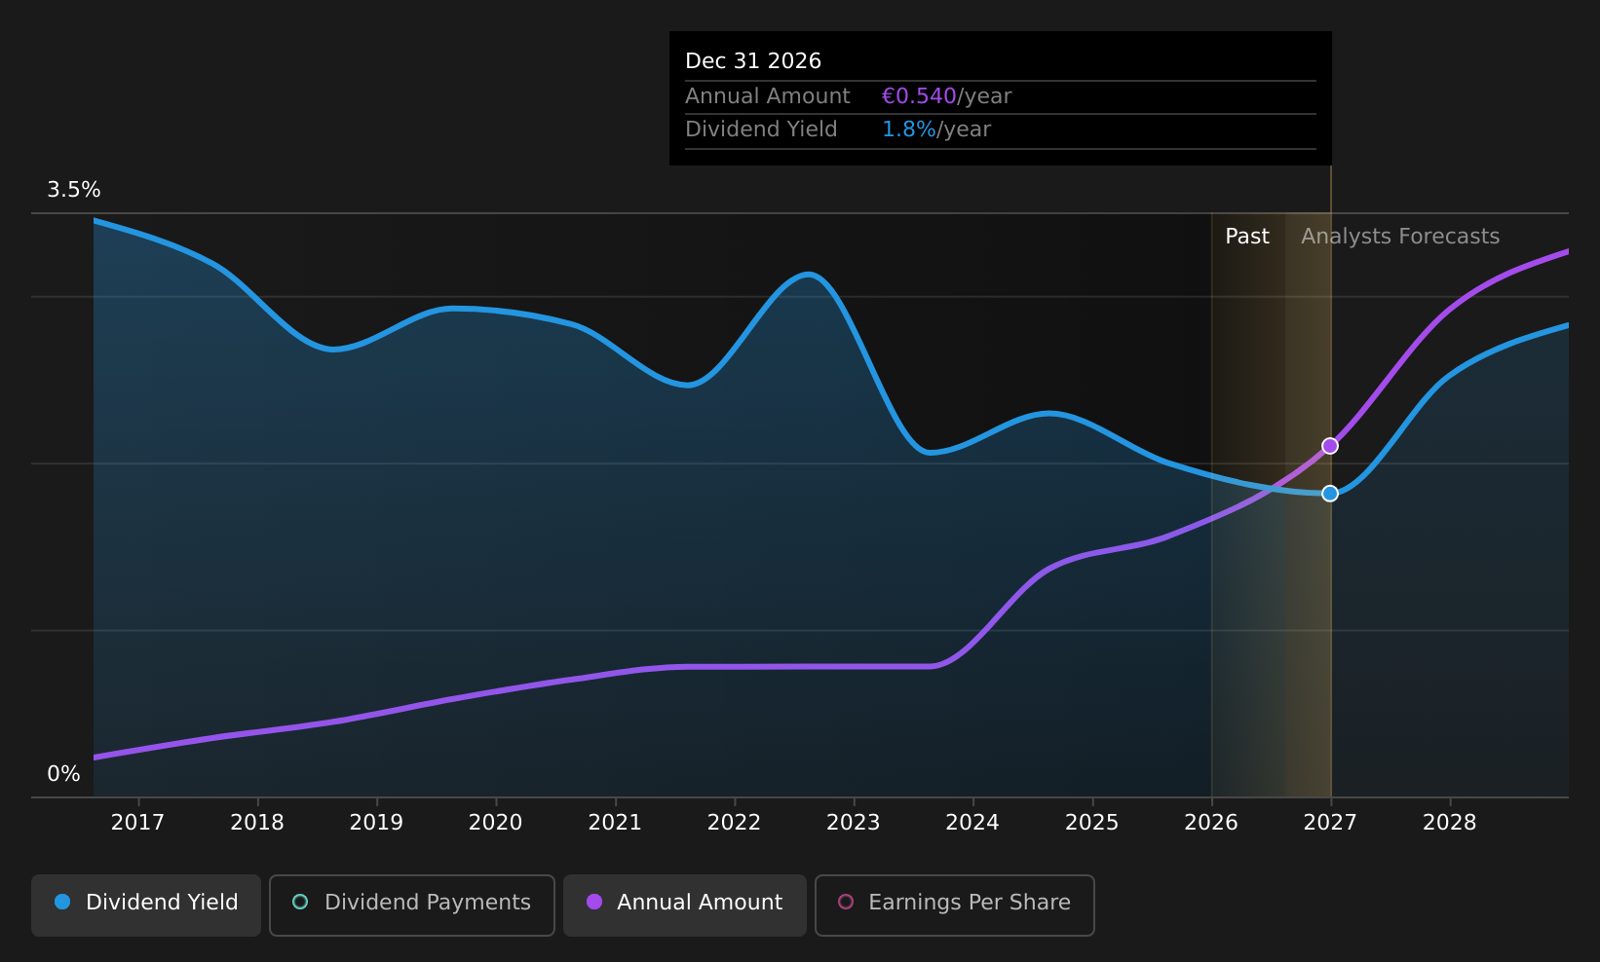Click the 'Annual Amount' tooltip row label
This screenshot has width=1600, height=962.
[768, 96]
